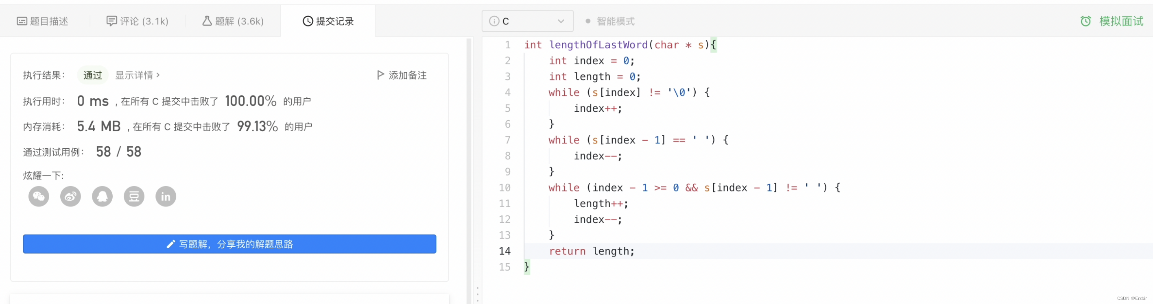Share result via Weibo icon
The width and height of the screenshot is (1153, 304).
(x=71, y=196)
